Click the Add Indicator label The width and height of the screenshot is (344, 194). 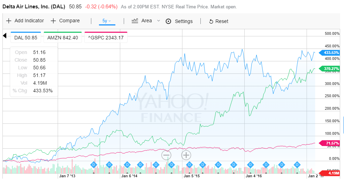tap(29, 21)
